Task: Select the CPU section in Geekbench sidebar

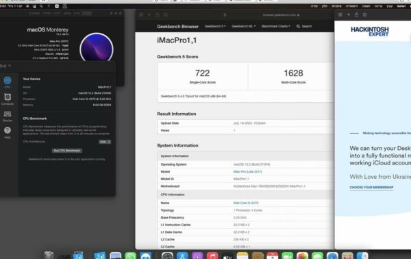Action: pos(8,82)
